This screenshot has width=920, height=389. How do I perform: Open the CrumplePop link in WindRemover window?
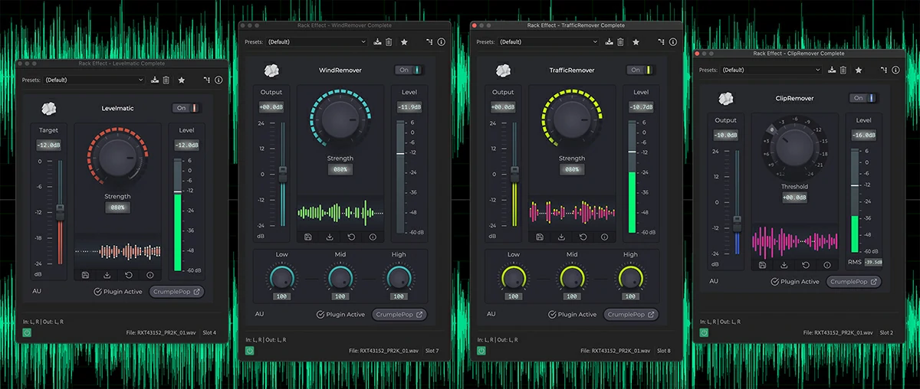point(399,315)
